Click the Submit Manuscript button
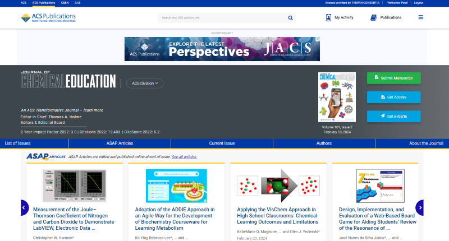The width and height of the screenshot is (449, 241). [393, 78]
